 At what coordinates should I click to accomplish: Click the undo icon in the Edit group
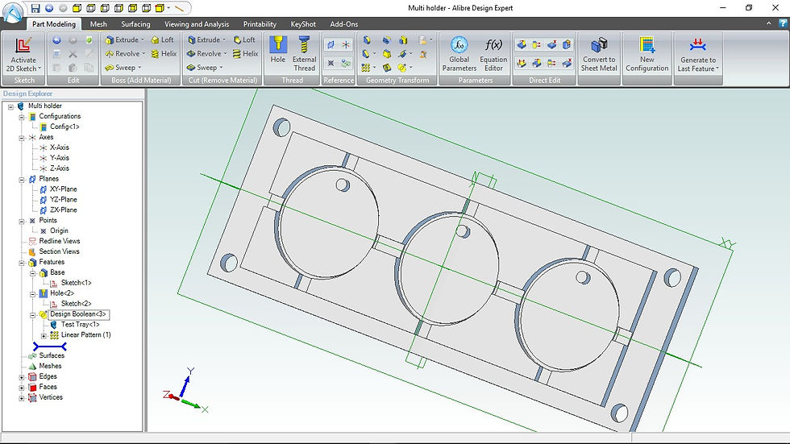coord(56,40)
